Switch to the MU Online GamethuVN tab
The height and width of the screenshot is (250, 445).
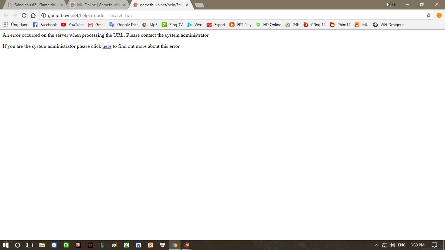tap(98, 5)
